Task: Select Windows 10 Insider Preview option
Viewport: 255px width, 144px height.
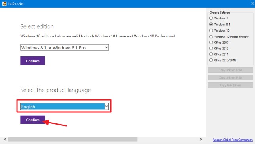Action: 211,37
